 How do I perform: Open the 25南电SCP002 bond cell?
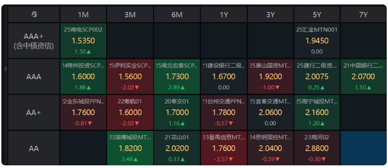(83, 41)
